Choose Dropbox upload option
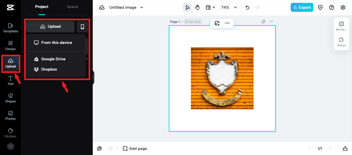The width and height of the screenshot is (352, 155). click(x=56, y=69)
